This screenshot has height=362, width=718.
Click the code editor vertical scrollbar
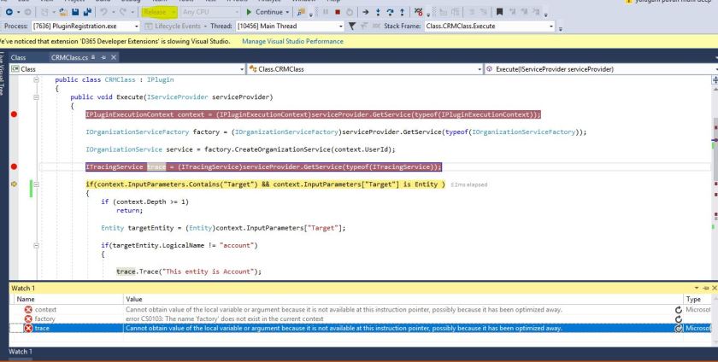tap(714, 171)
